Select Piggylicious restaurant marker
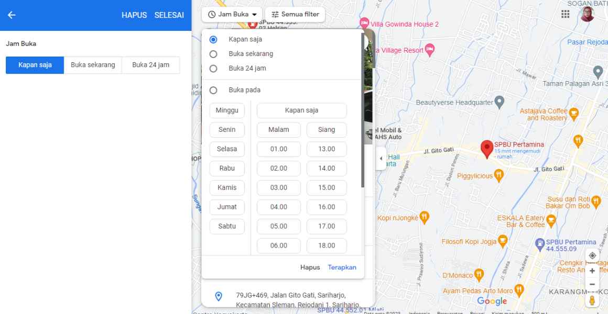Image resolution: width=608 pixels, height=314 pixels. click(498, 176)
